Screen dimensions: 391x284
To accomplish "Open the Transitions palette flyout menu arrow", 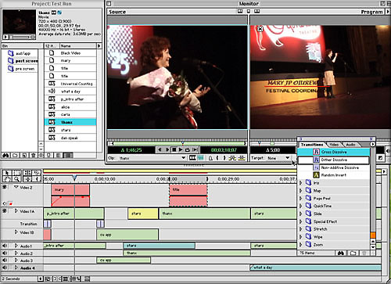I will (372, 144).
